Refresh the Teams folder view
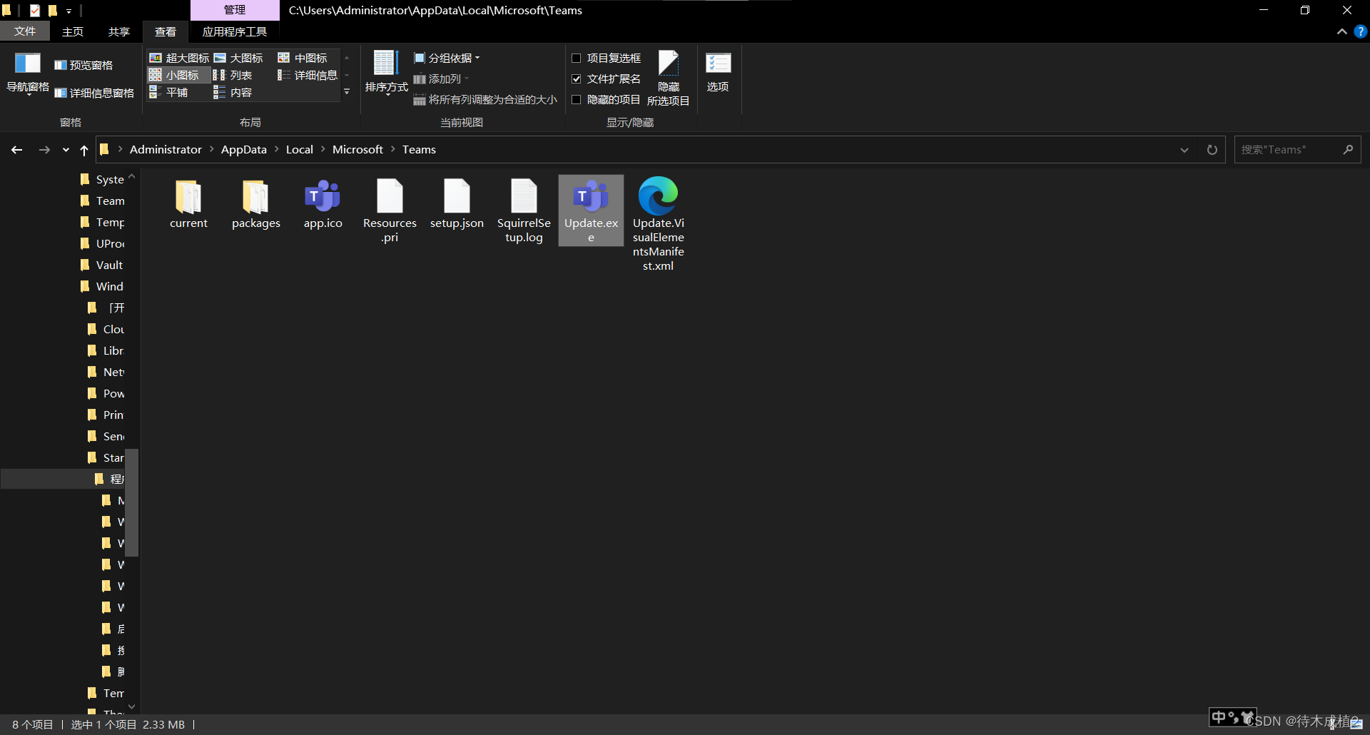Viewport: 1370px width, 735px height. (x=1212, y=150)
